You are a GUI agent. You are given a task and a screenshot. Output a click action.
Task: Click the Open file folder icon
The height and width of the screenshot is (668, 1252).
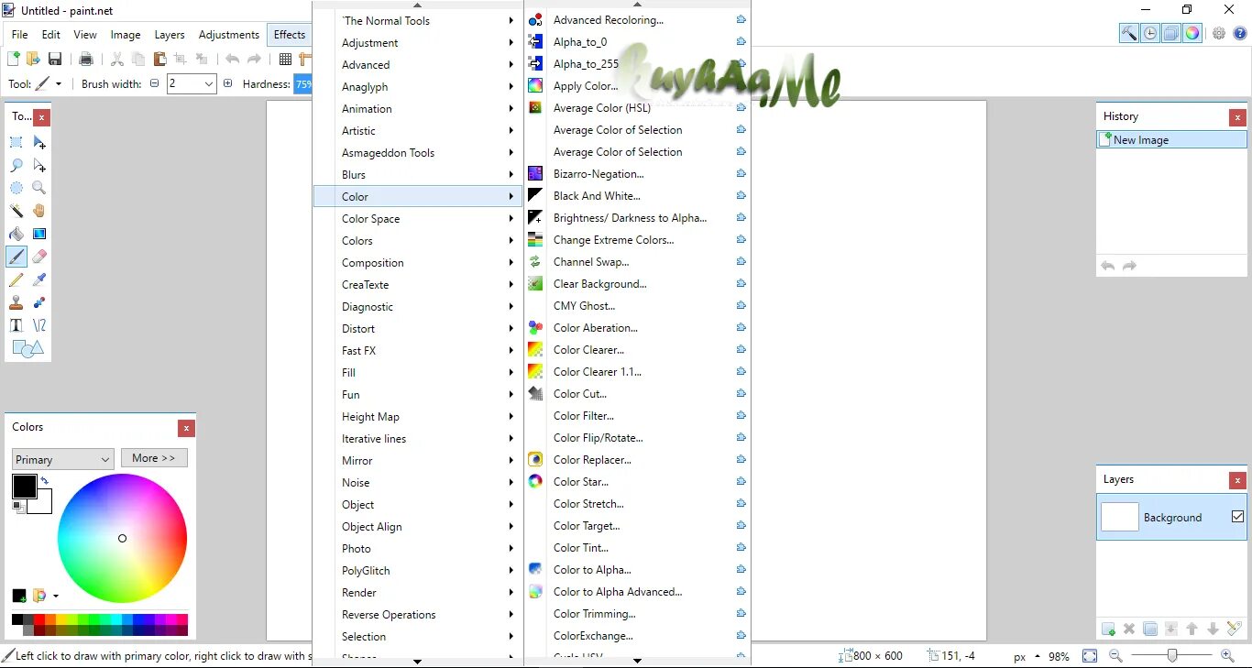click(x=34, y=59)
